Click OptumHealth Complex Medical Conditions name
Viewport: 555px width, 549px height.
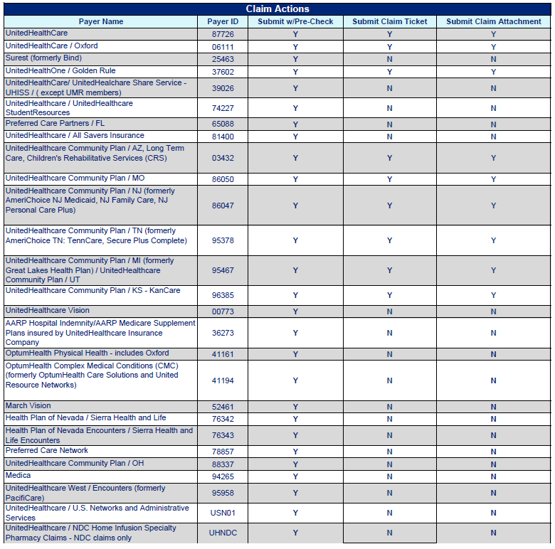[x=92, y=375]
